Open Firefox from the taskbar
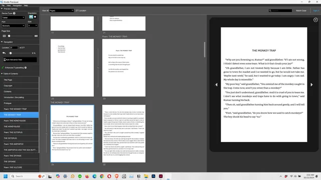 [87, 176]
